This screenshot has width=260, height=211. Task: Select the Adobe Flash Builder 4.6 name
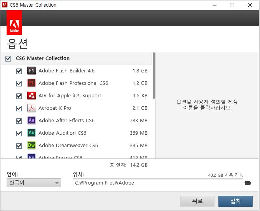coord(66,71)
